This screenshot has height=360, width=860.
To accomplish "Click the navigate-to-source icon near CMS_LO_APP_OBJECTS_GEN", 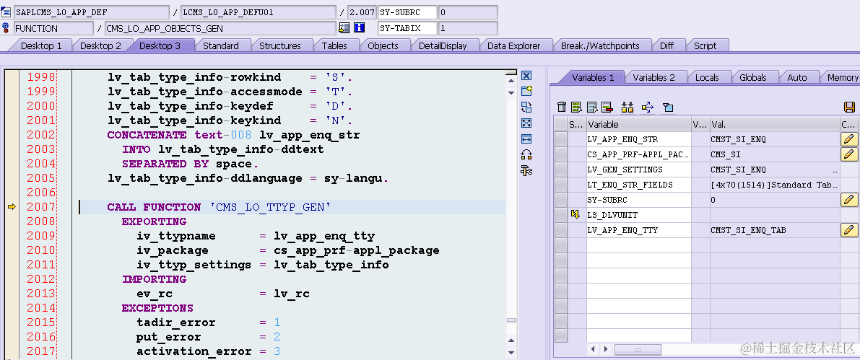I will [x=344, y=28].
